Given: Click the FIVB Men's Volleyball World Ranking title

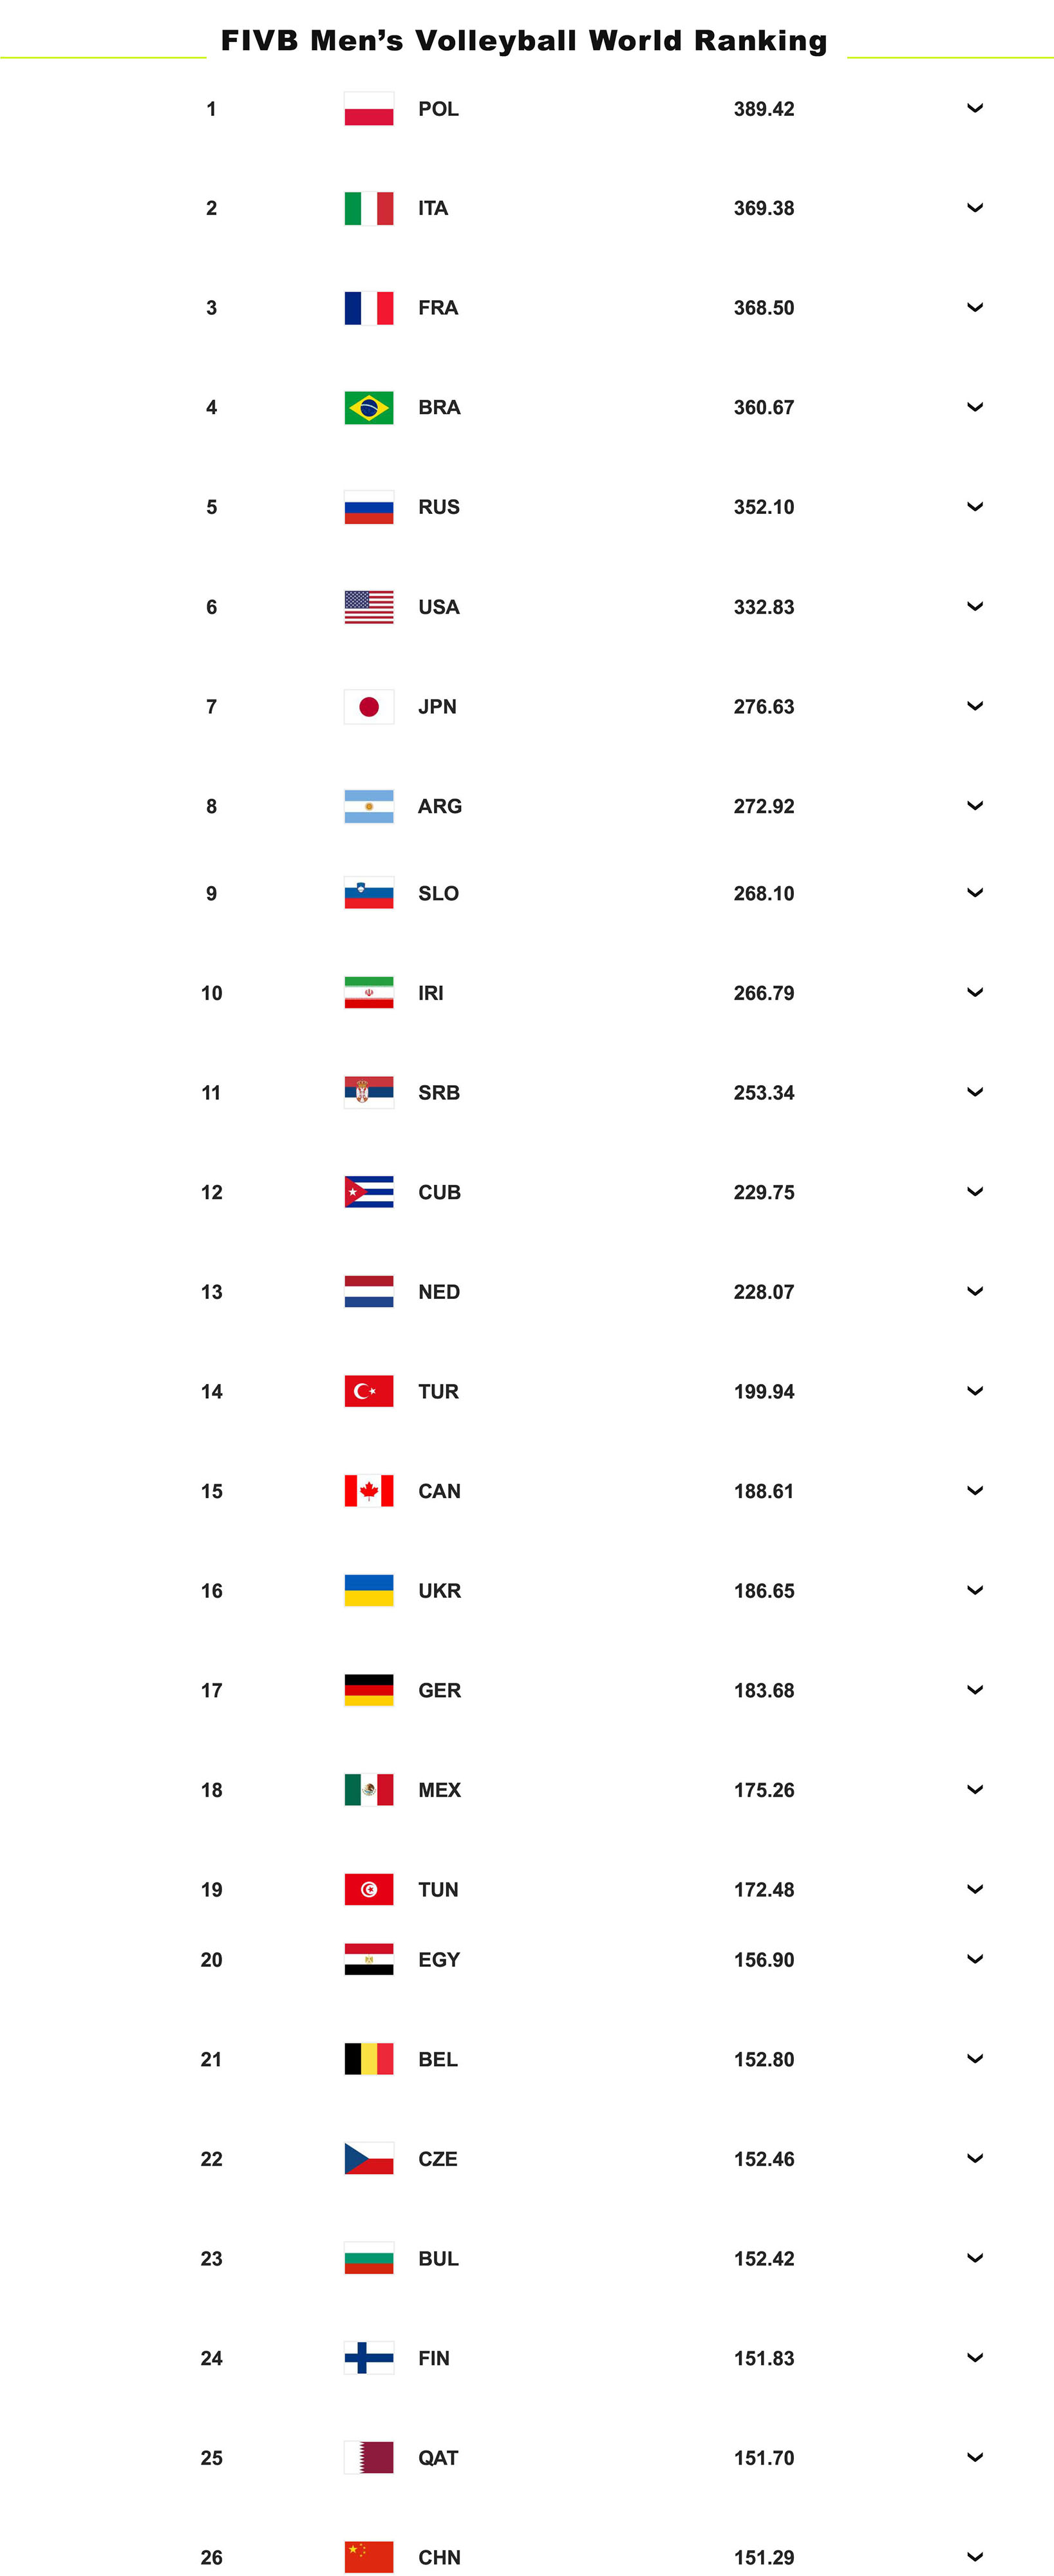Looking at the screenshot, I should (x=524, y=41).
